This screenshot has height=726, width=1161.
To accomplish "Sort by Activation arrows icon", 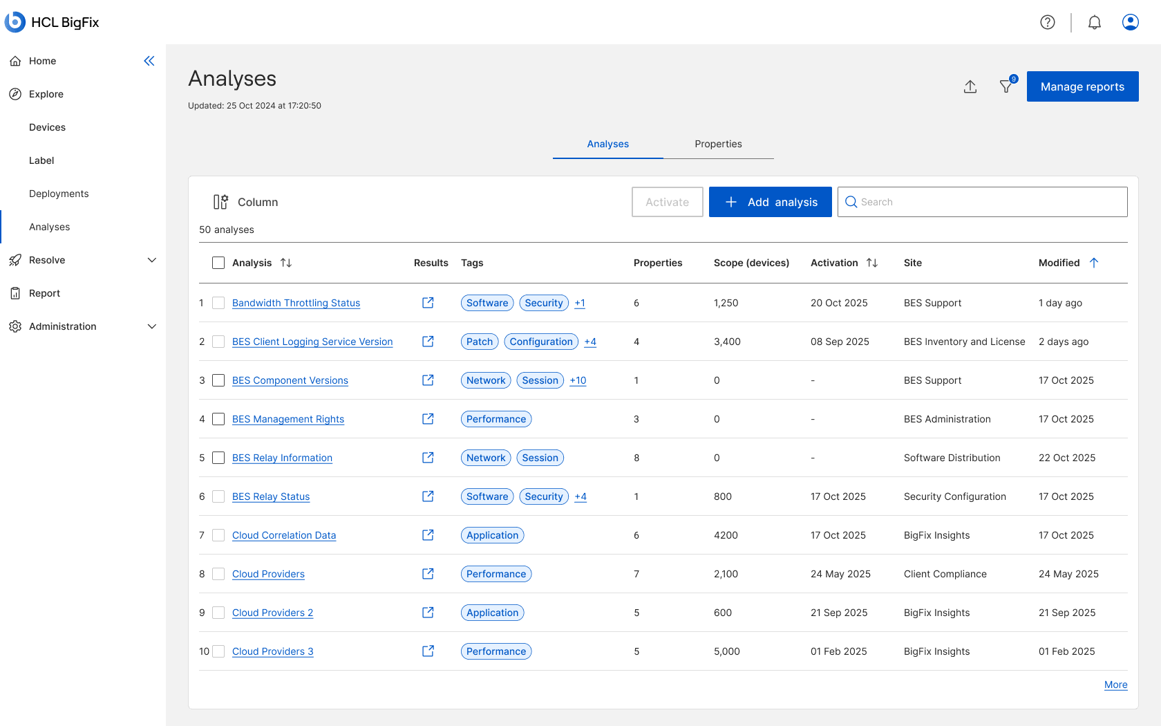I will [x=872, y=263].
